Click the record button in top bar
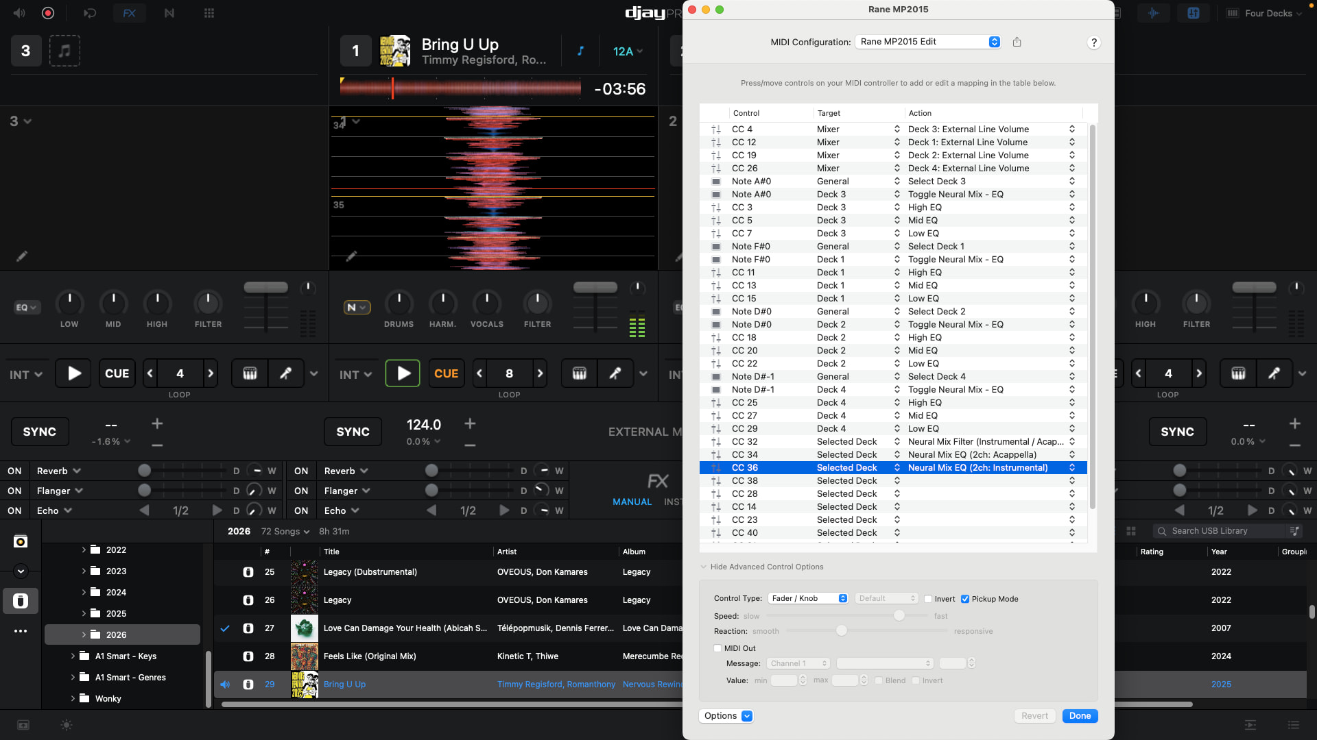 (48, 13)
